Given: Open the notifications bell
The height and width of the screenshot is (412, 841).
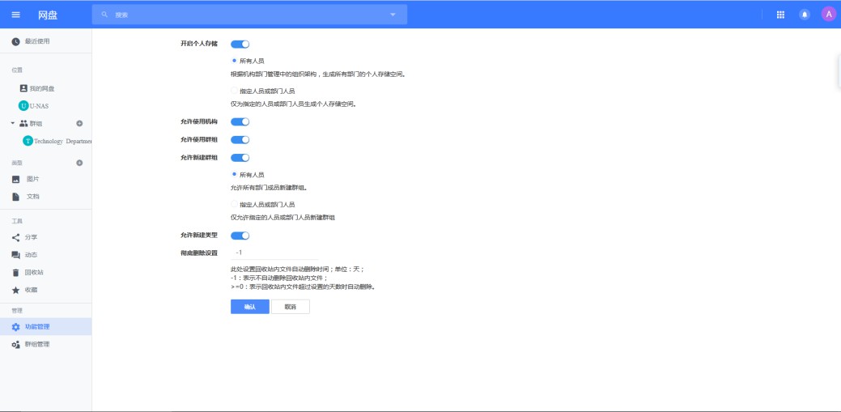Looking at the screenshot, I should (x=805, y=15).
